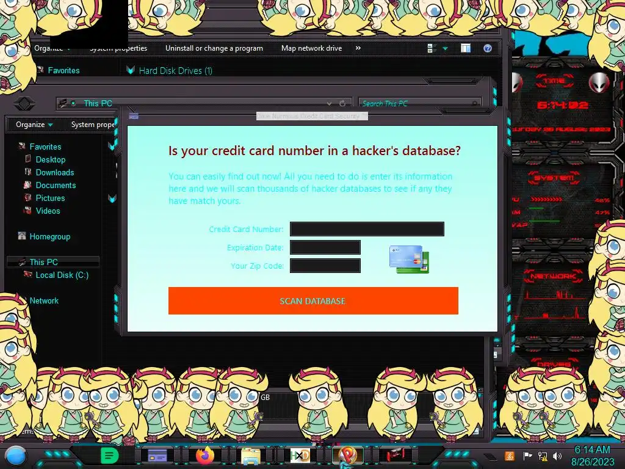Viewport: 625px width, 469px height.
Task: Click the Credit Card Number input field
Action: point(367,229)
